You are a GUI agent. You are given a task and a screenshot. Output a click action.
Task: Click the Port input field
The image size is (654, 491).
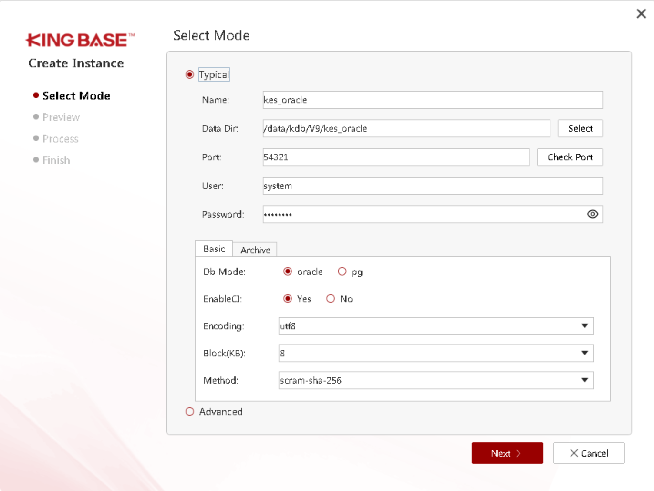[396, 157]
